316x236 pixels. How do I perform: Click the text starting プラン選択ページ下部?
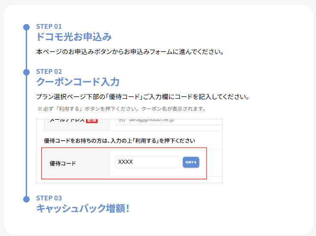pyautogui.click(x=143, y=97)
